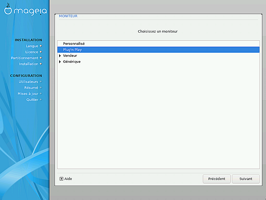
Task: Select the Plug'n Play monitor entry
Action: [159, 50]
